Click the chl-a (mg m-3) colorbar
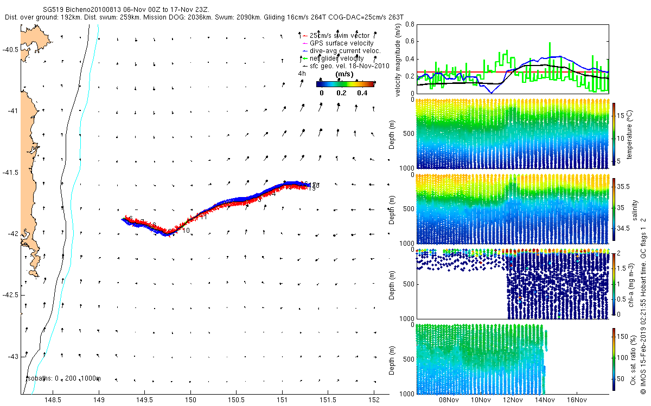The width and height of the screenshot is (651, 406). coord(614,284)
